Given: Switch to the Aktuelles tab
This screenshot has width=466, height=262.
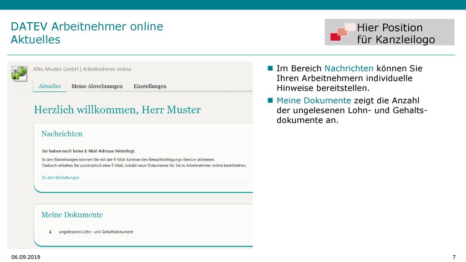Looking at the screenshot, I should pos(49,86).
